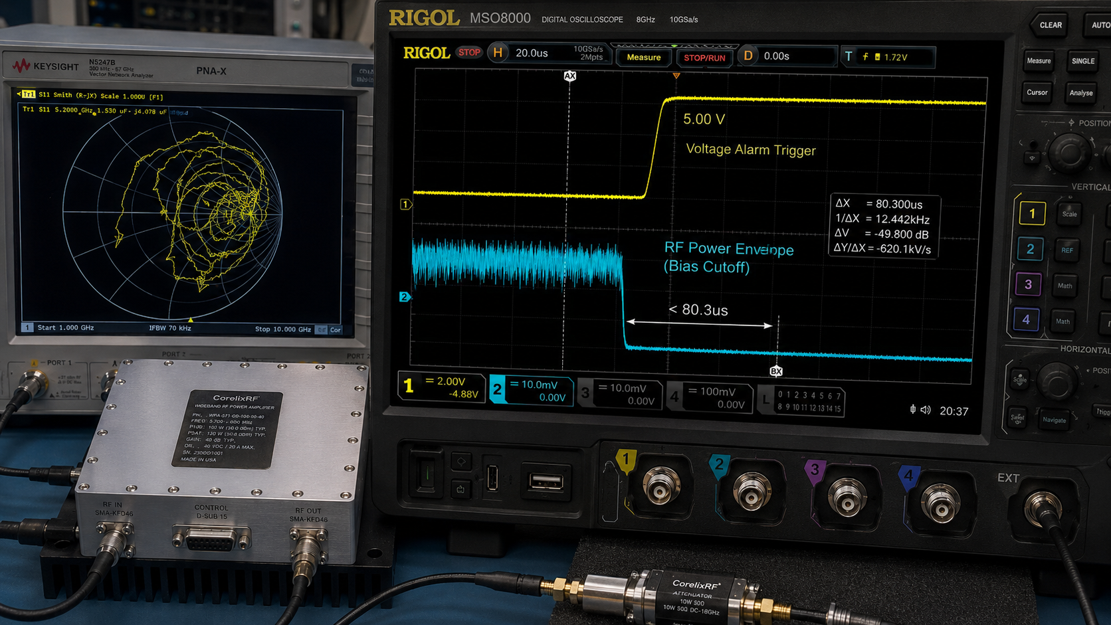Image resolution: width=1111 pixels, height=625 pixels.
Task: Touch the channel 2 BNC connector
Action: 752,491
